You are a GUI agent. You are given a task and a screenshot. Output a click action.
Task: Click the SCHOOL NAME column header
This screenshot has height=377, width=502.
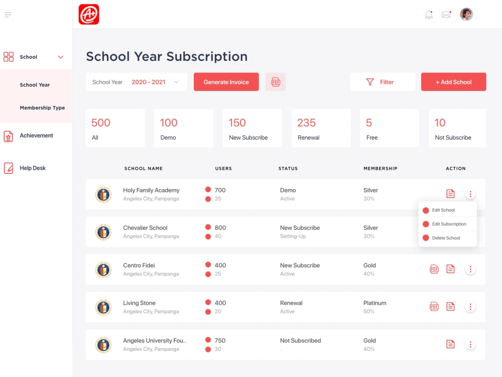(x=144, y=168)
